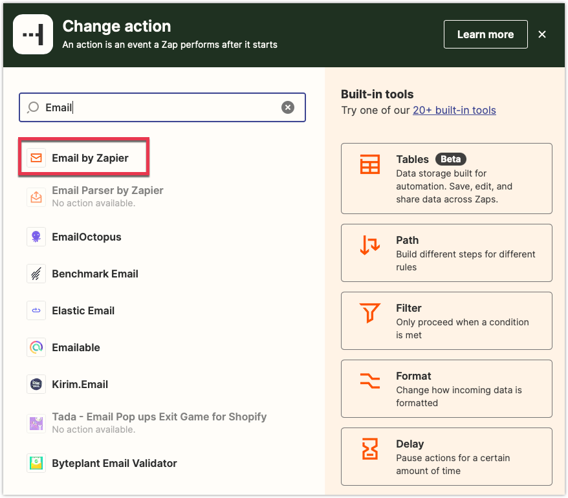The height and width of the screenshot is (498, 568).
Task: Open the 20+ built-in tools link
Action: [454, 110]
